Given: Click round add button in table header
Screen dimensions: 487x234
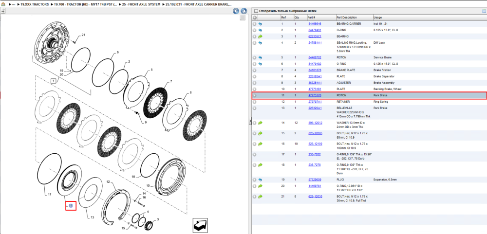Looking at the screenshot, I should pos(254,18).
